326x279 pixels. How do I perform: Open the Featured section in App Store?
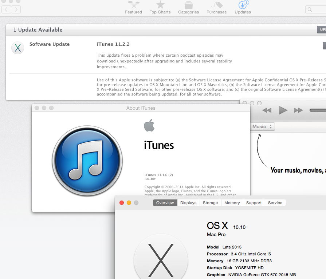133,8
